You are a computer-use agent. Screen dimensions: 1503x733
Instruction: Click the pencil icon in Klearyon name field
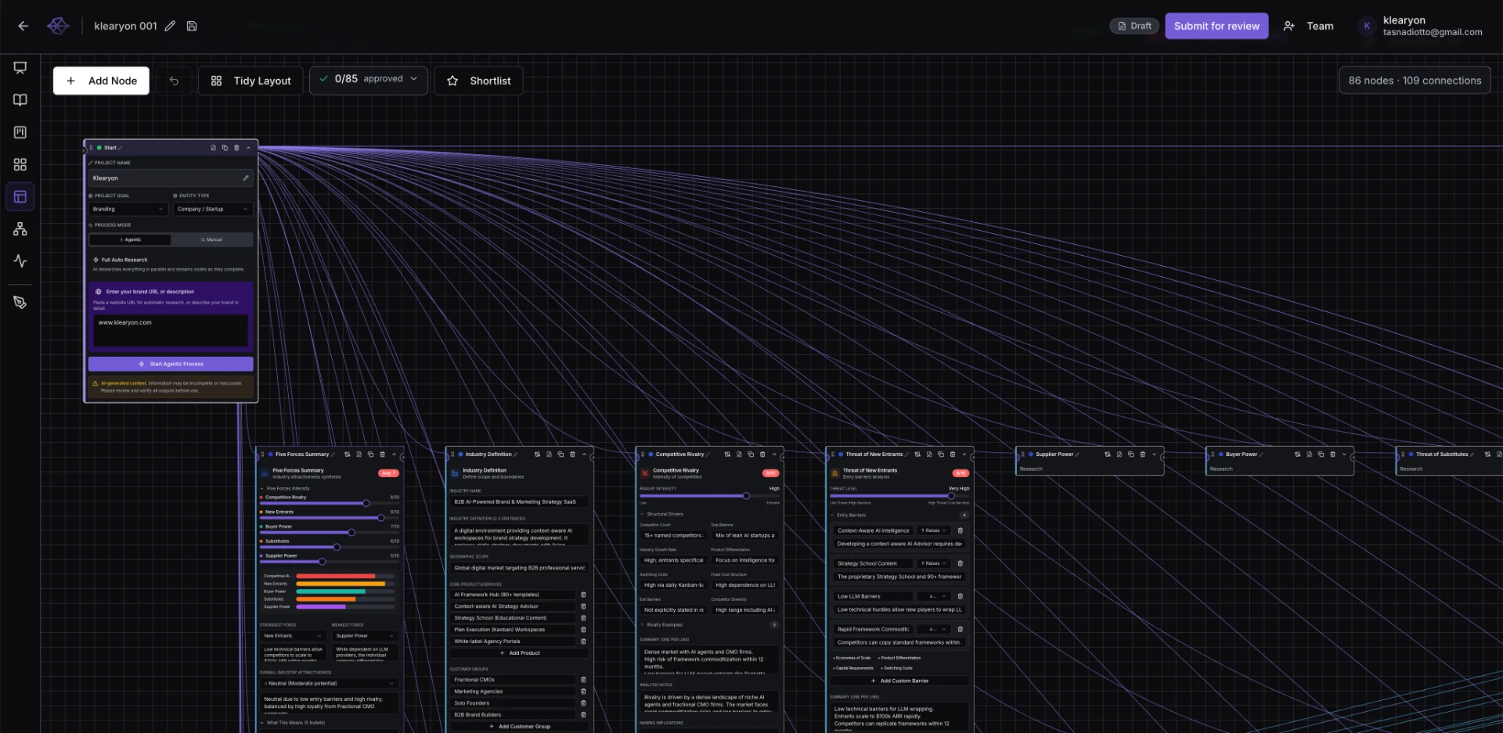[x=246, y=178]
